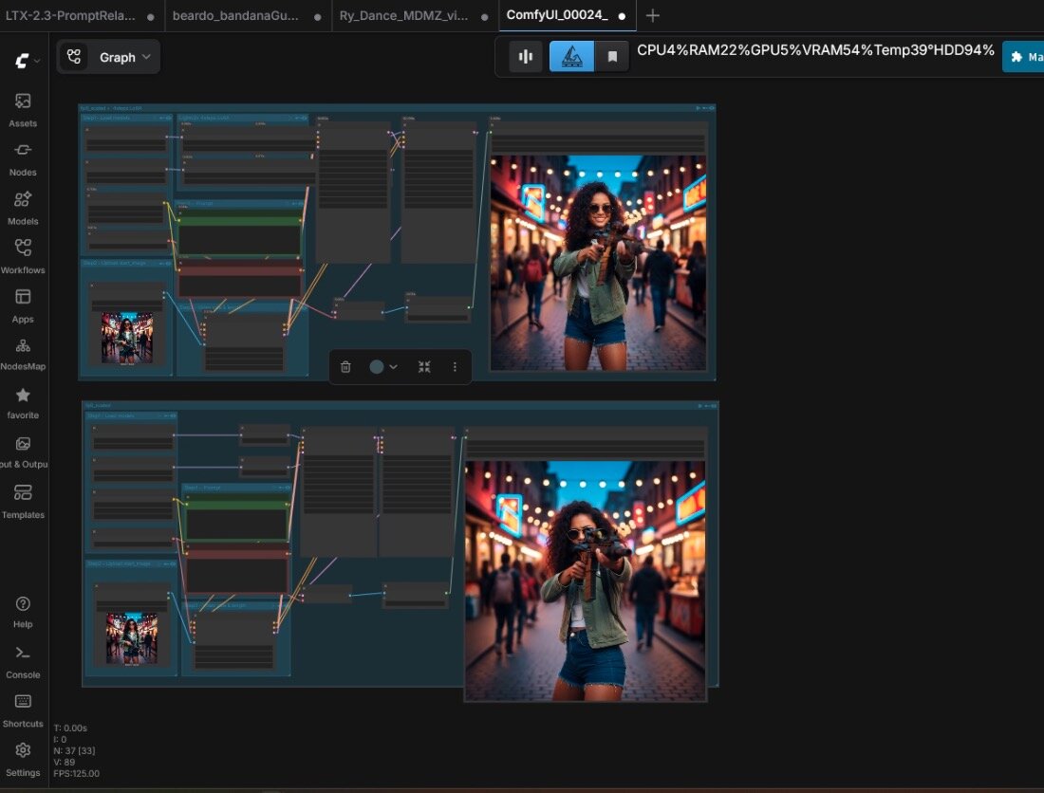Click the bookmark toolbar icon
1044x793 pixels.
tap(612, 57)
